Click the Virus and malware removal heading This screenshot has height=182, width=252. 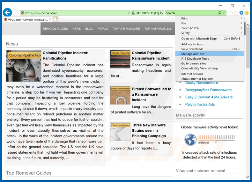200,171
